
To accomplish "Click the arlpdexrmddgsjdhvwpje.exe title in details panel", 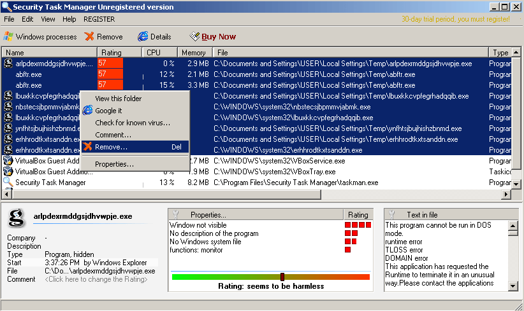I will pyautogui.click(x=82, y=216).
